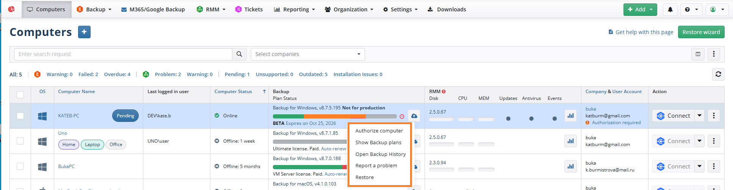
Task: Expand Connect options arrow for KATEB-PC
Action: tap(700, 116)
